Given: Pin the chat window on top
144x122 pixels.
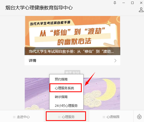Looking at the screenshot, I should tap(115, 3).
